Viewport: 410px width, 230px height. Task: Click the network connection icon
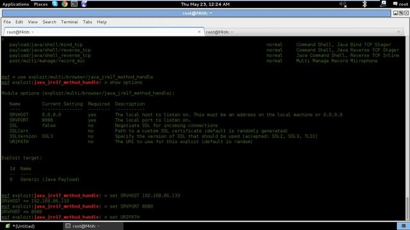pyautogui.click(x=383, y=4)
